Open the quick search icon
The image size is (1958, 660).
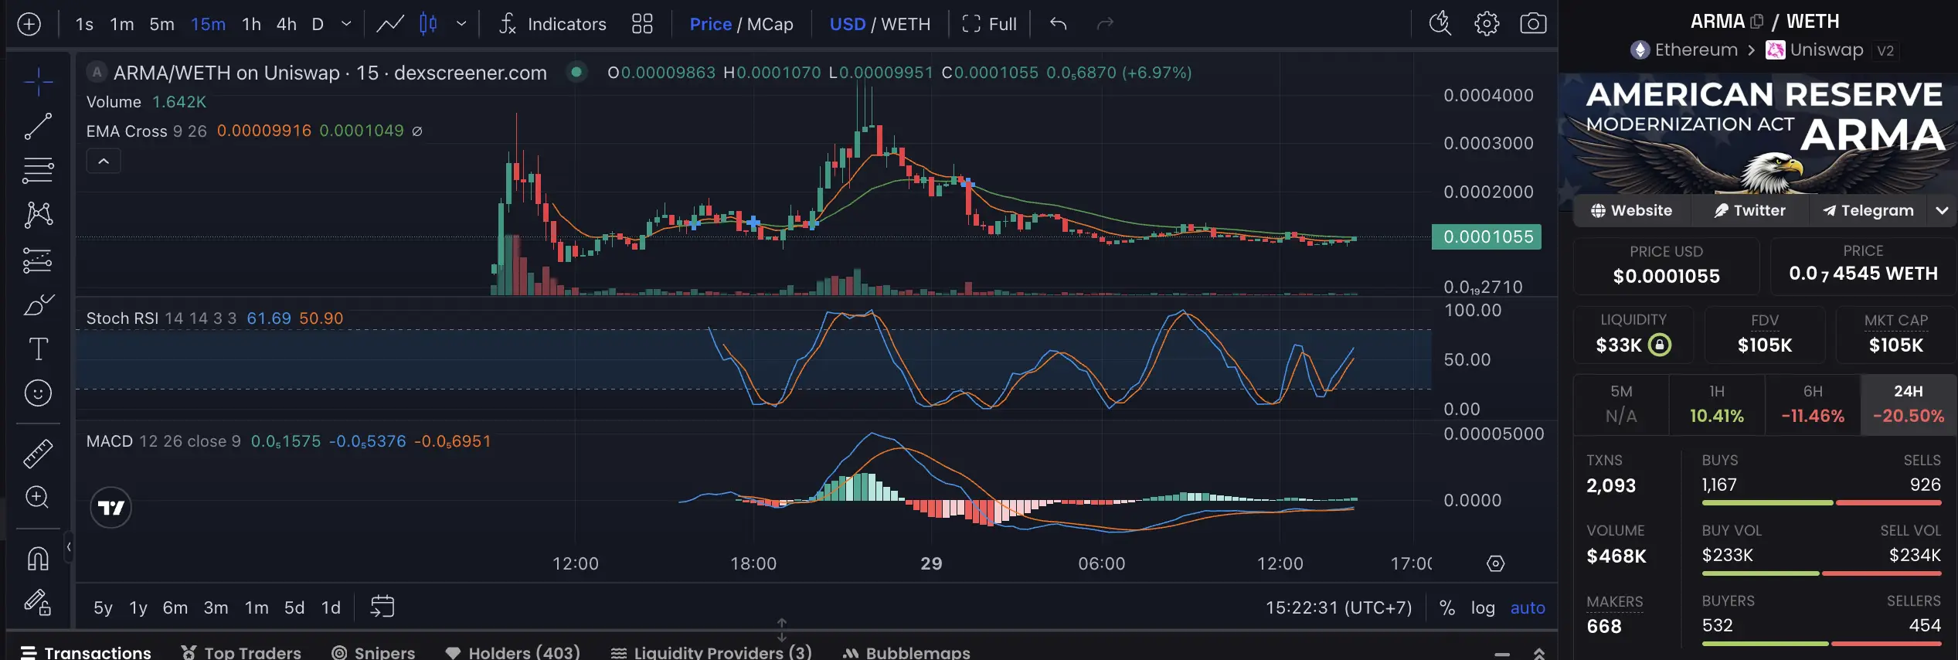coord(1440,24)
